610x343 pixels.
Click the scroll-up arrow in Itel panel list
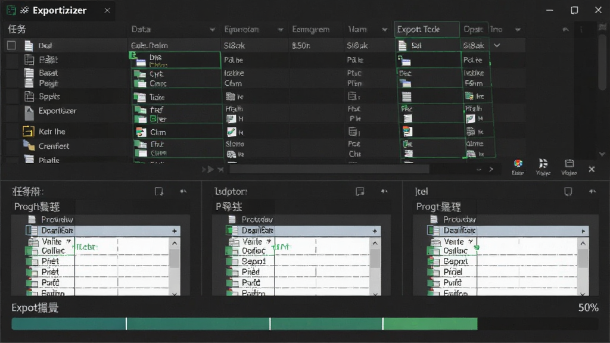click(583, 244)
